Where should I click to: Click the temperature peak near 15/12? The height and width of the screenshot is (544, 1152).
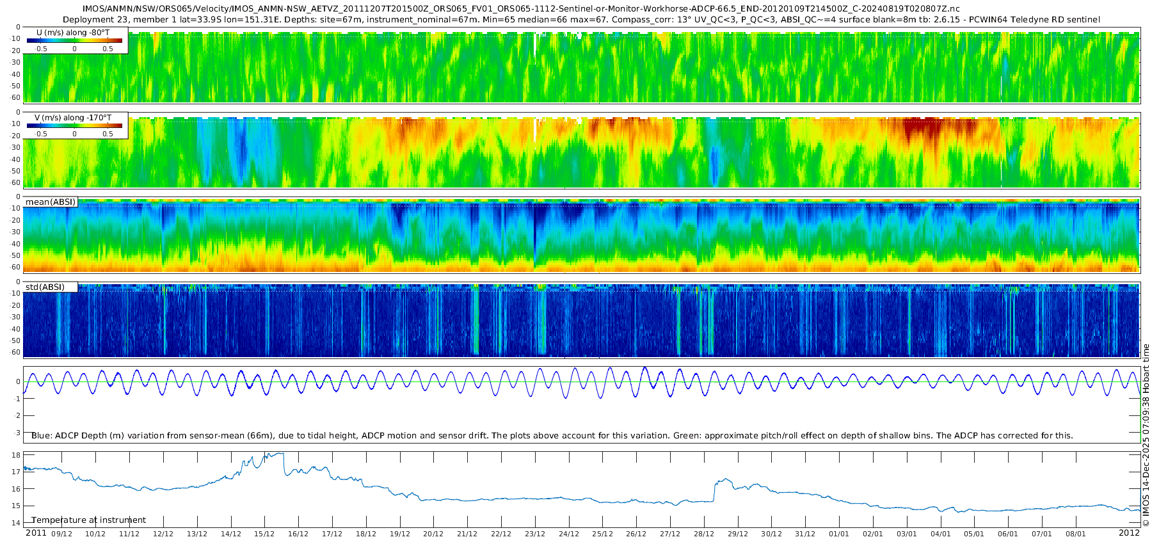click(276, 454)
